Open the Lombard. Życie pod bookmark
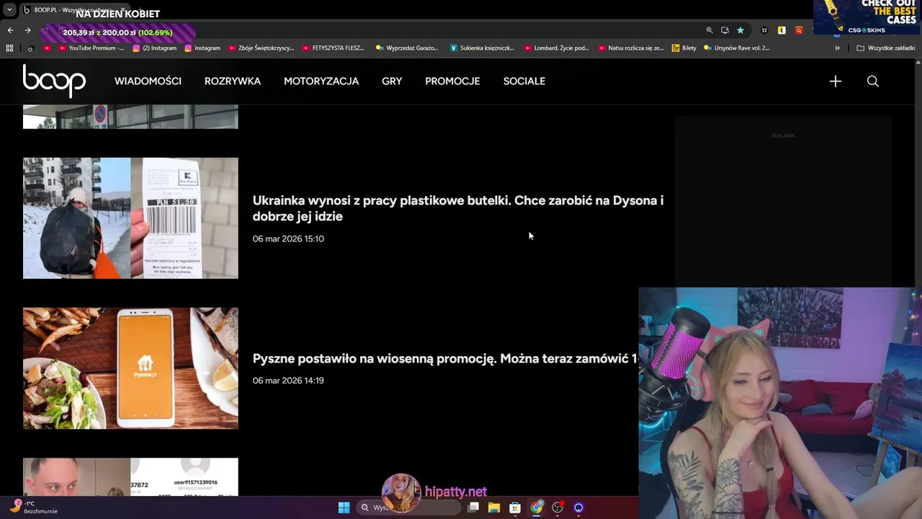 [x=556, y=48]
